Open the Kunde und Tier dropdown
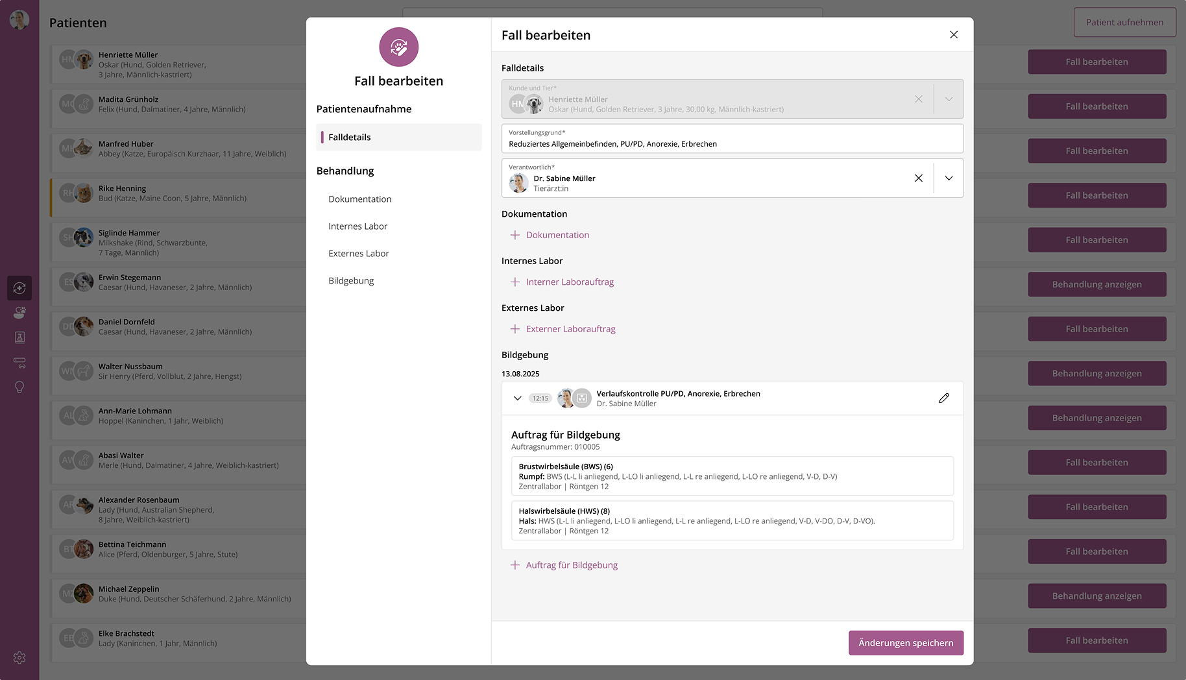 pos(949,99)
